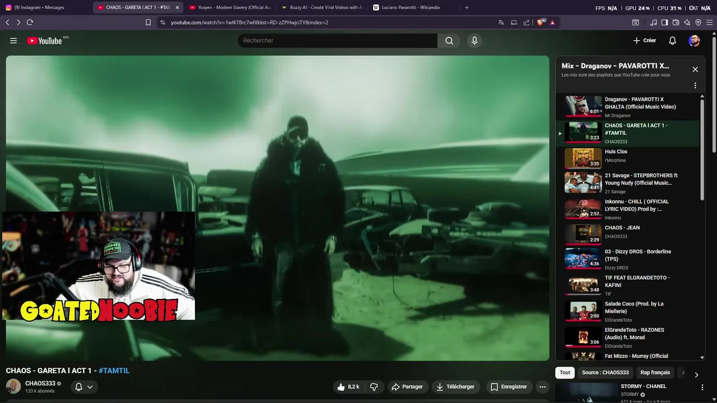Select the Source : CHAOS333 chip
The image size is (717, 403).
pyautogui.click(x=605, y=372)
